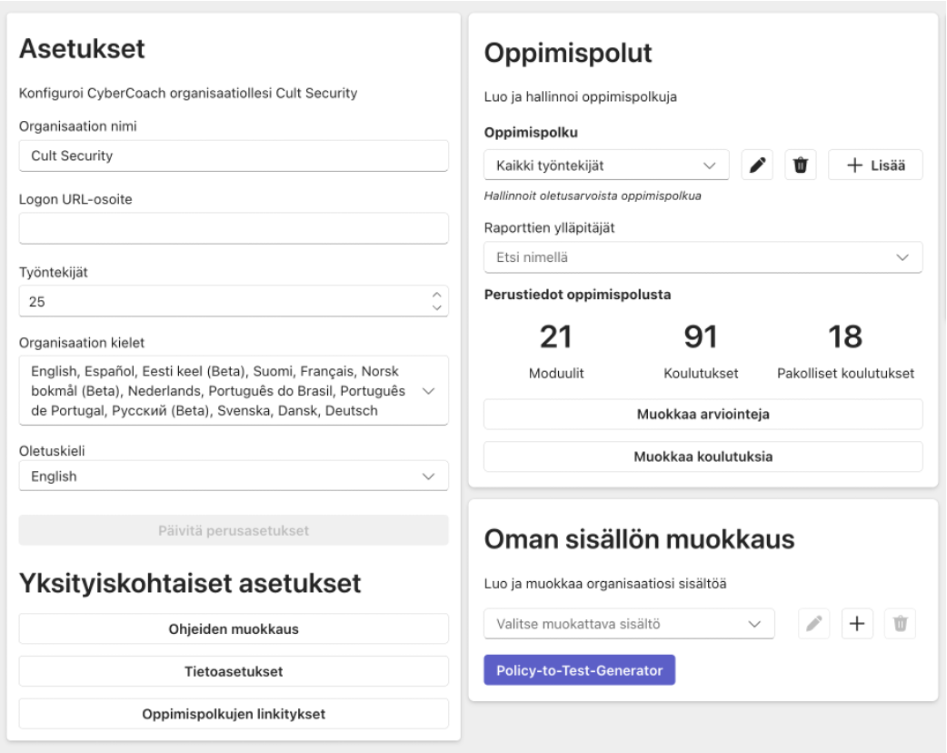Image resolution: width=947 pixels, height=753 pixels.
Task: Open the Oletuskieli dropdown showing English
Action: coord(234,476)
